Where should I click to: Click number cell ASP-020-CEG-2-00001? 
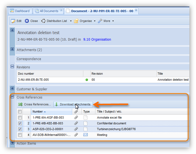pyautogui.click(x=48, y=129)
